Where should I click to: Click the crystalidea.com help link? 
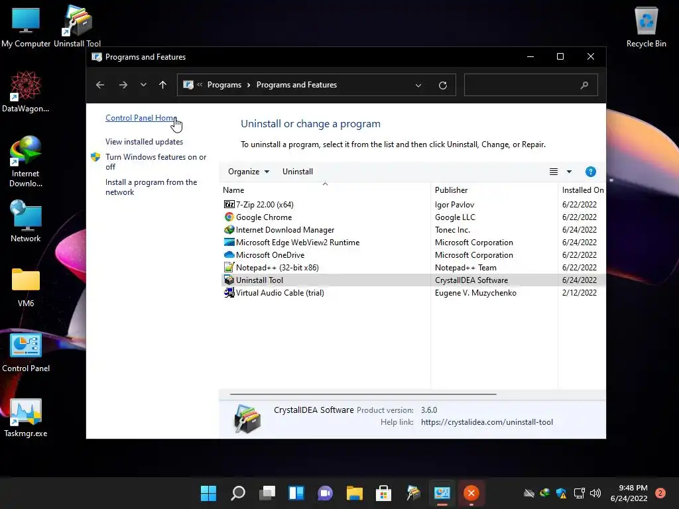(x=487, y=422)
